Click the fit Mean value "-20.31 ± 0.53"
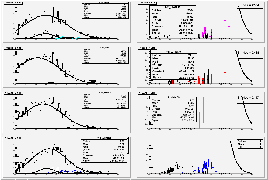 tap(186, 30)
